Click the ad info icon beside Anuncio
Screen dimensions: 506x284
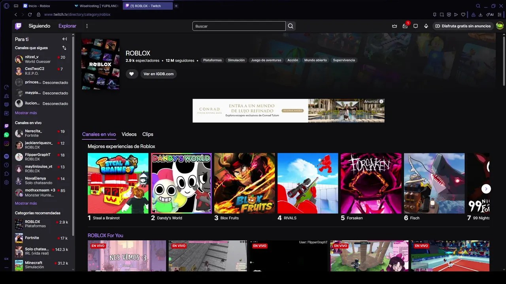381,102
